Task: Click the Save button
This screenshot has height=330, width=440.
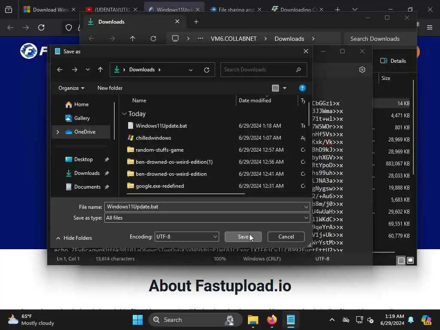Action: click(x=243, y=237)
